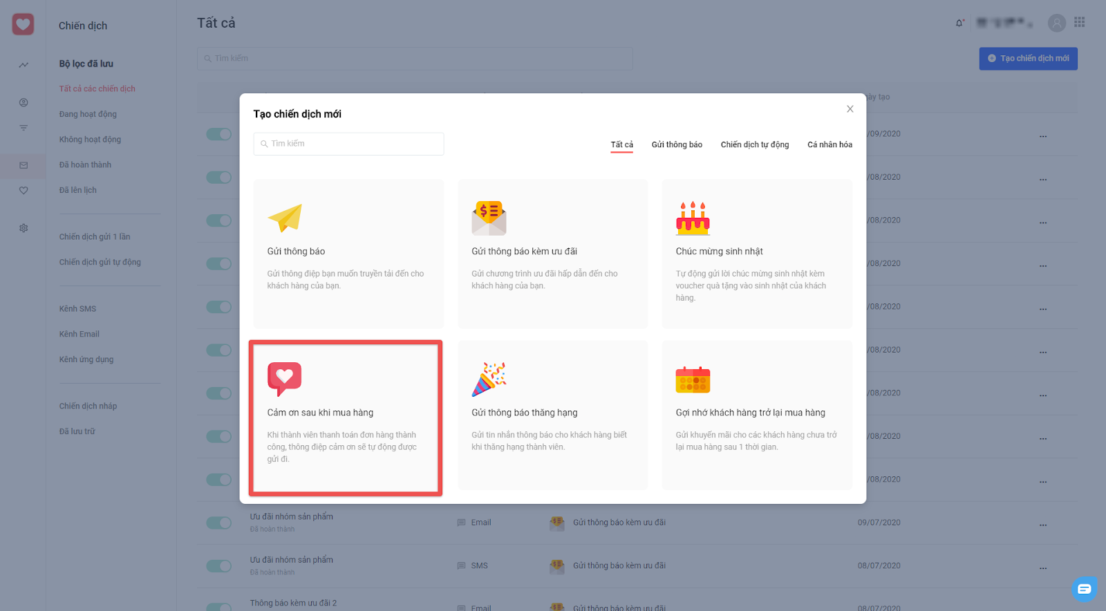Toggle switch for SMS Ưu đãi nhóm sản phẩm

coord(218,566)
